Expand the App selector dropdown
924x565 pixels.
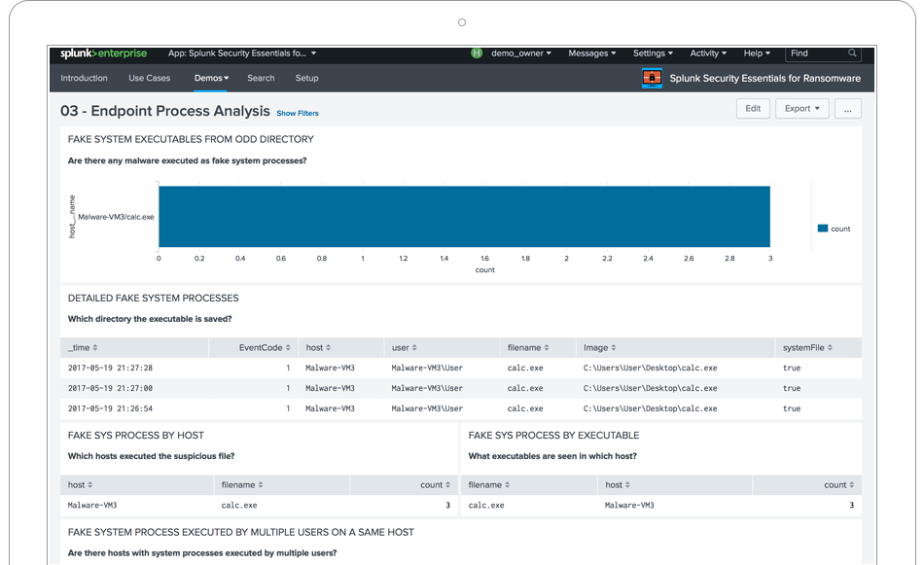[242, 53]
